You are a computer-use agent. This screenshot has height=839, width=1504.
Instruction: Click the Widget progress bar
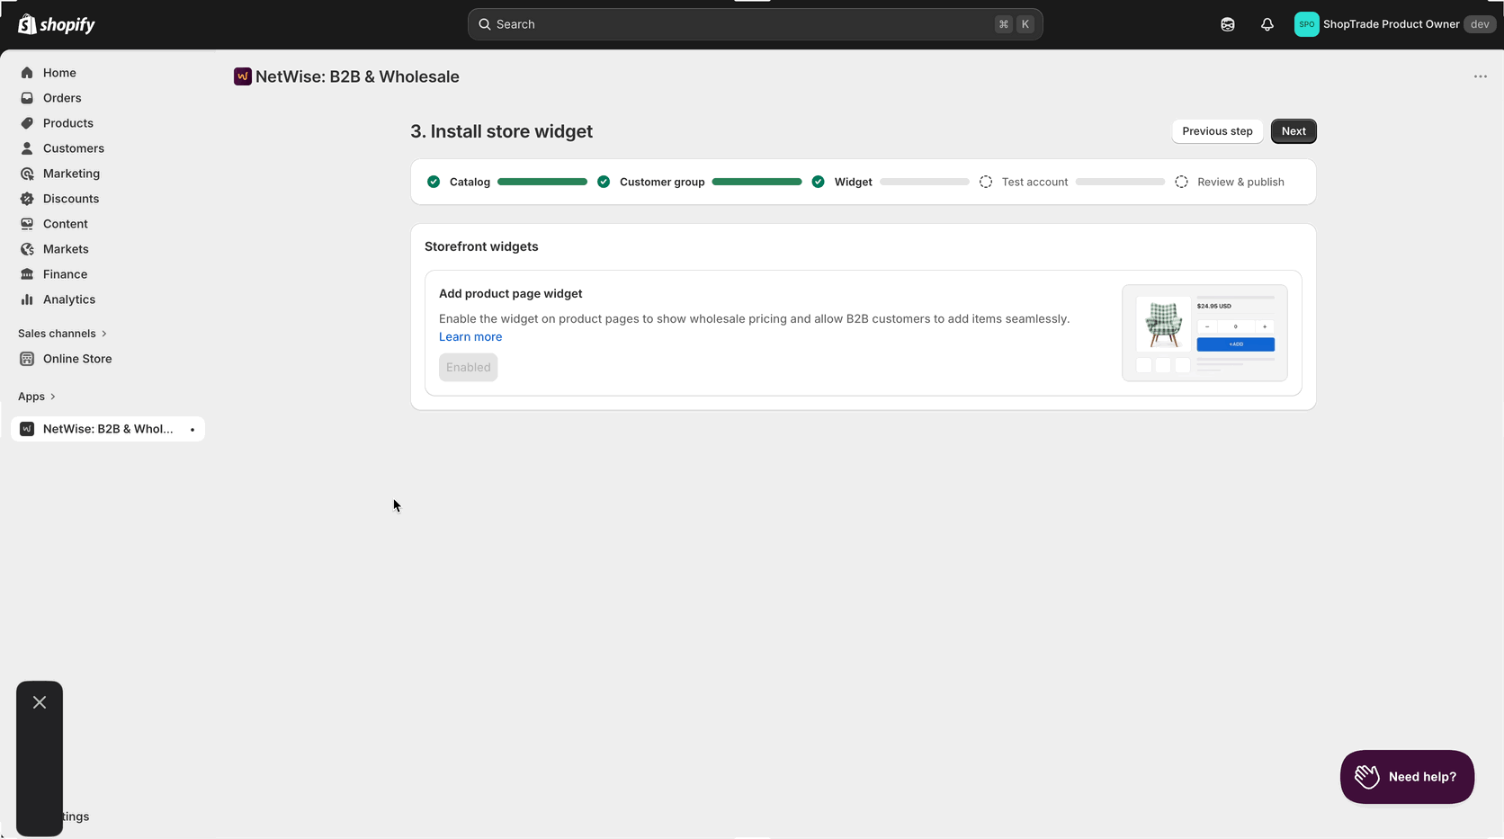click(x=925, y=182)
